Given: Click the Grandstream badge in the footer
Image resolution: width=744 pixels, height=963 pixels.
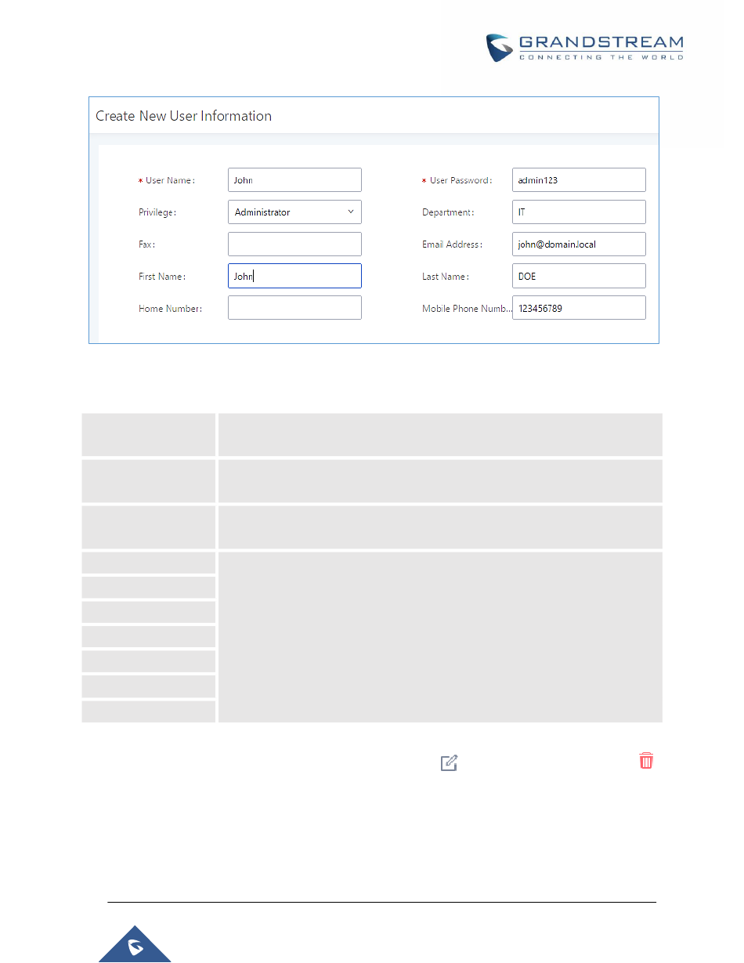Looking at the screenshot, I should coord(135,944).
